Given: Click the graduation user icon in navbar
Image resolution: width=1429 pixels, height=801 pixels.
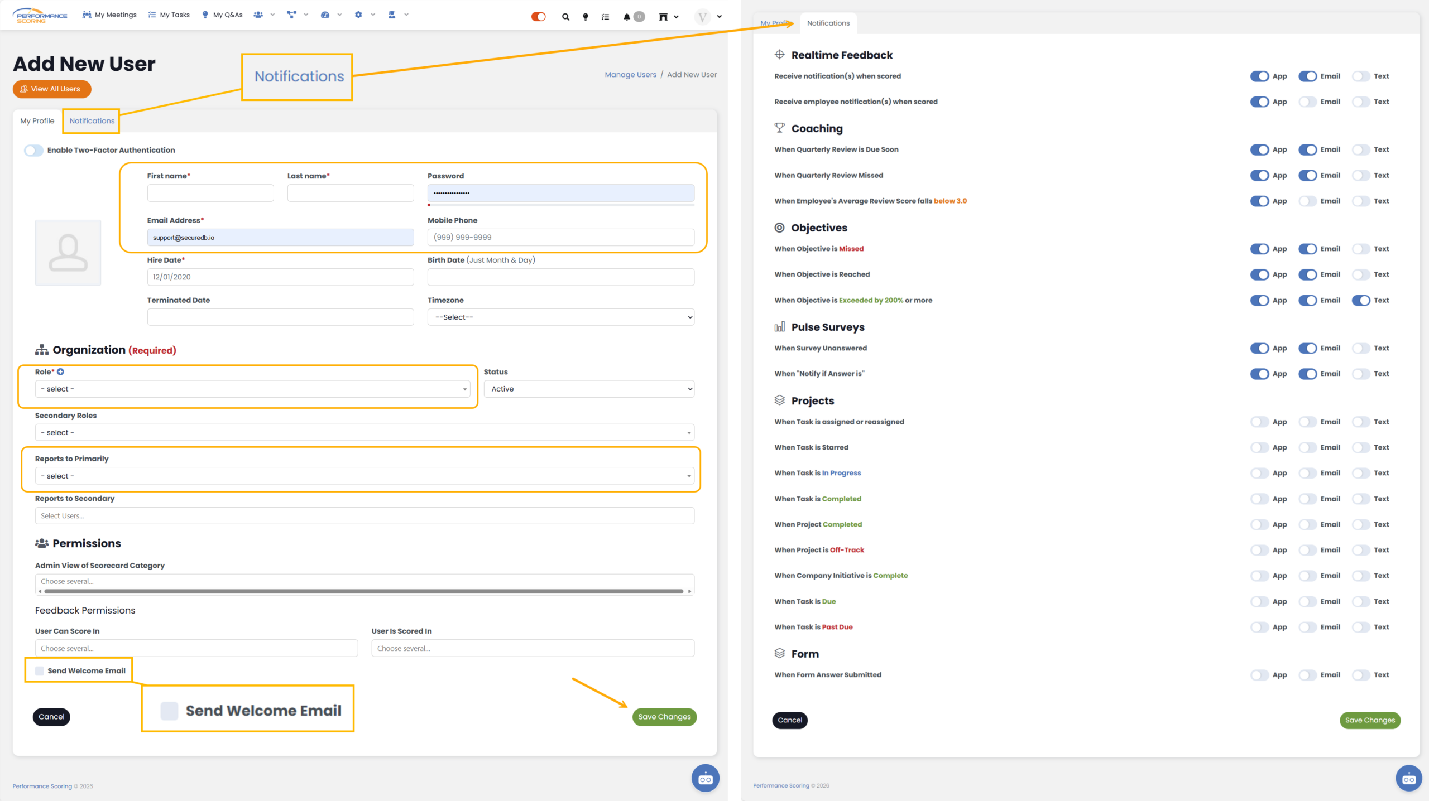Looking at the screenshot, I should pos(392,15).
